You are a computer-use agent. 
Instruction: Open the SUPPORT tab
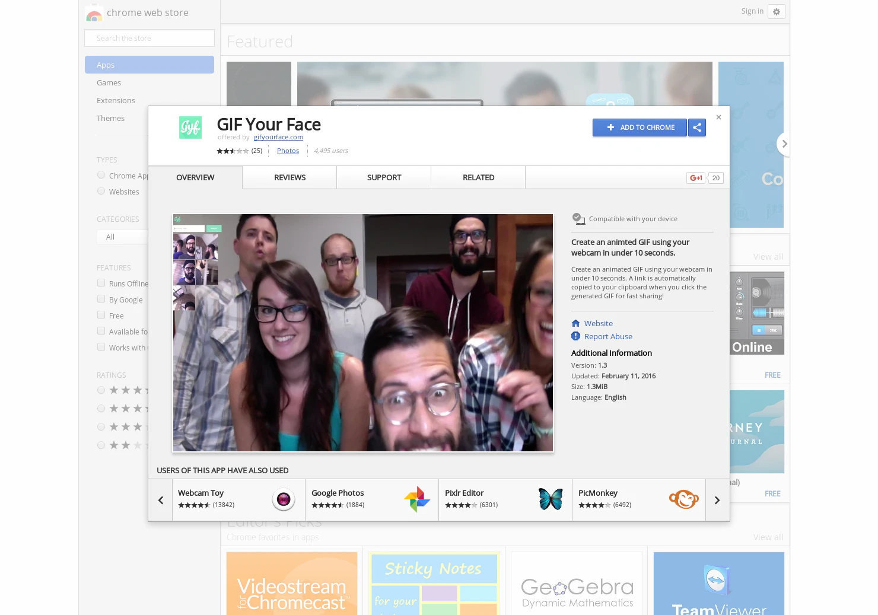(383, 177)
